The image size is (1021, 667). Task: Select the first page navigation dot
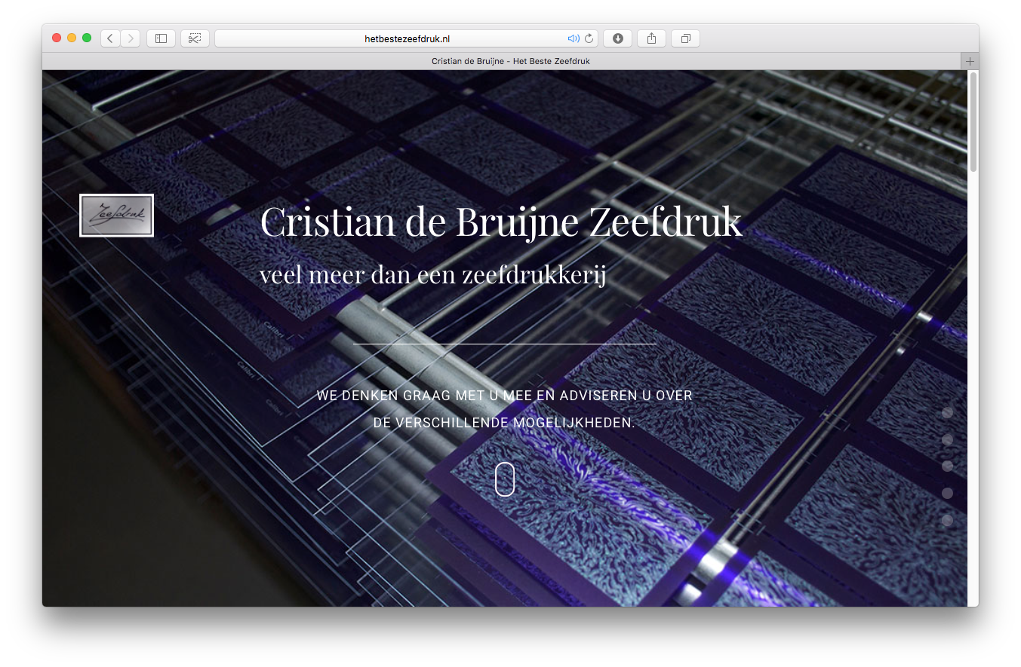coord(947,412)
